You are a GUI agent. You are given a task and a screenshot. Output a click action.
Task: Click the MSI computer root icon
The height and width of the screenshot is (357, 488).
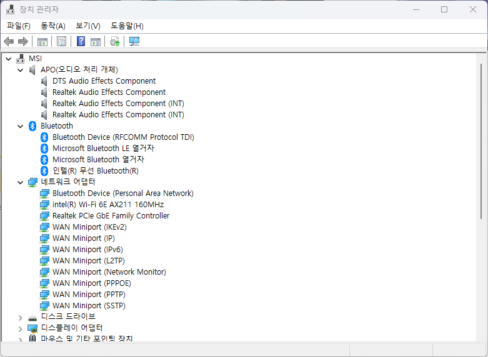pos(21,59)
